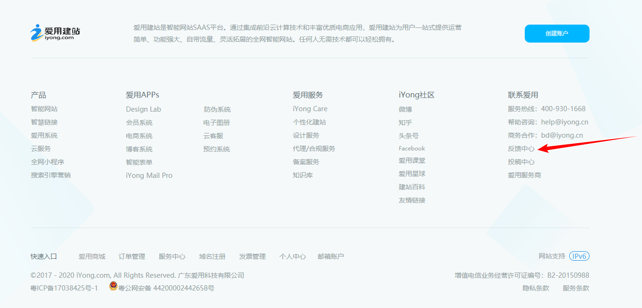Go to 订单管理 quick entry
Image resolution: width=642 pixels, height=308 pixels.
coord(132,256)
